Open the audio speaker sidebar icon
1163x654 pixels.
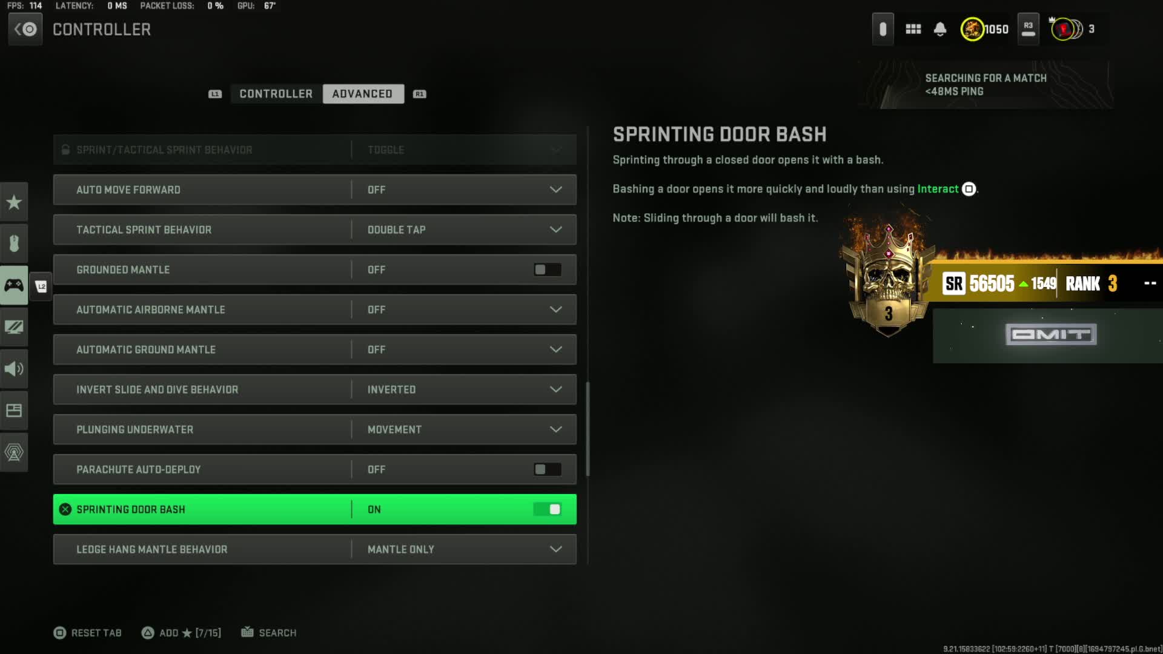point(14,369)
